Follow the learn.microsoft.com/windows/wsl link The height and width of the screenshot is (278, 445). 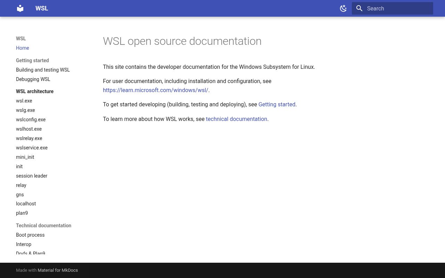pyautogui.click(x=155, y=90)
